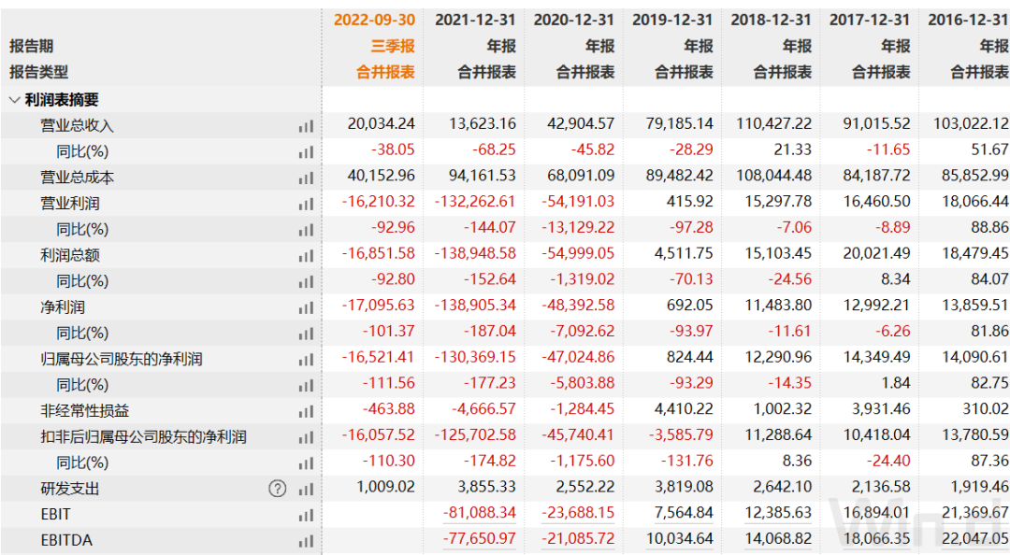Open chart icon for 利润总额 同比(%) row
Image resolution: width=1010 pixels, height=555 pixels.
pyautogui.click(x=306, y=281)
